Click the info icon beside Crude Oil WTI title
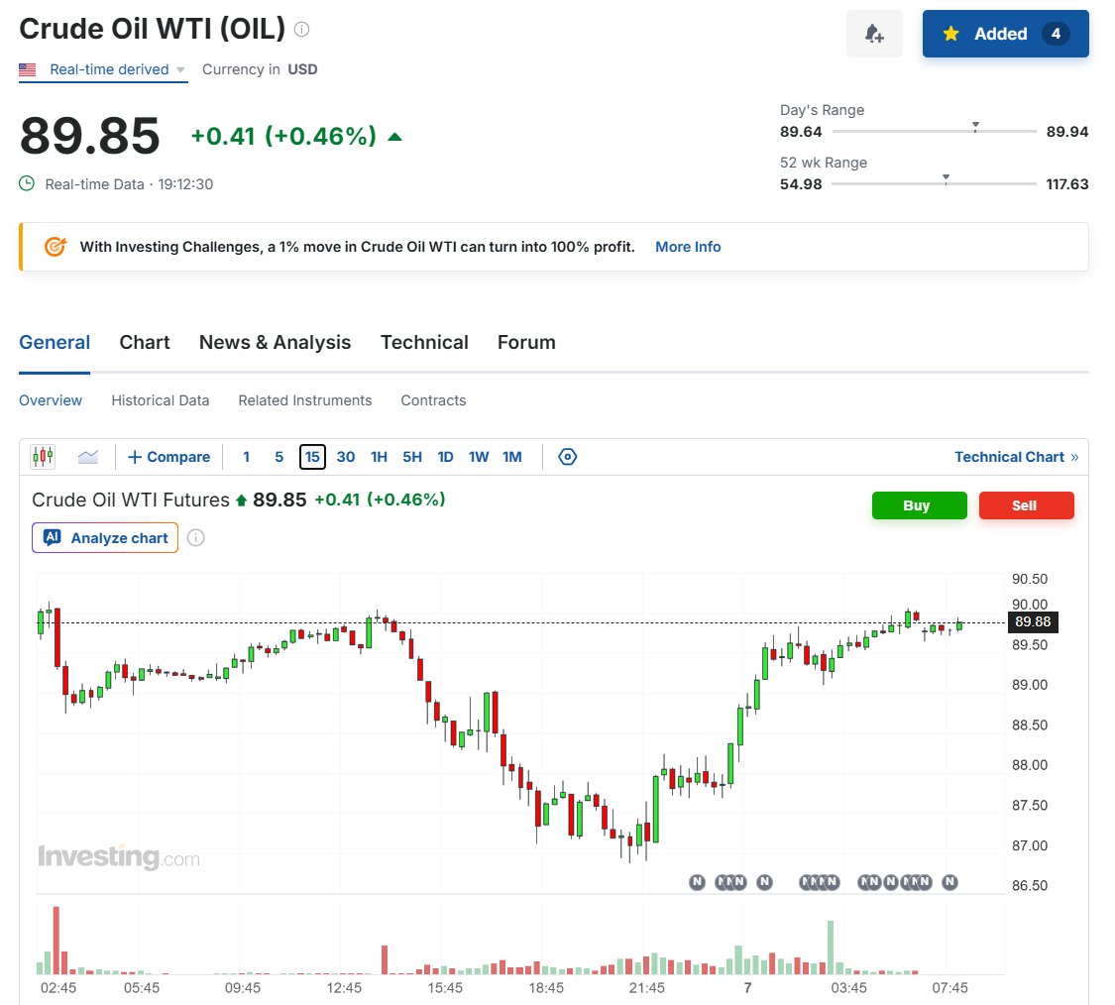The height and width of the screenshot is (1005, 1115). tap(301, 29)
